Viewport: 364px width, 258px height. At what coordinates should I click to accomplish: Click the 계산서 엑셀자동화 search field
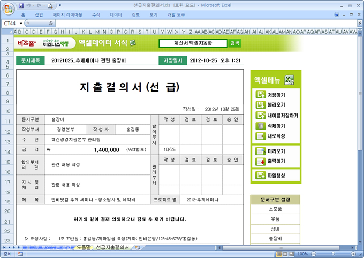pyautogui.click(x=193, y=43)
